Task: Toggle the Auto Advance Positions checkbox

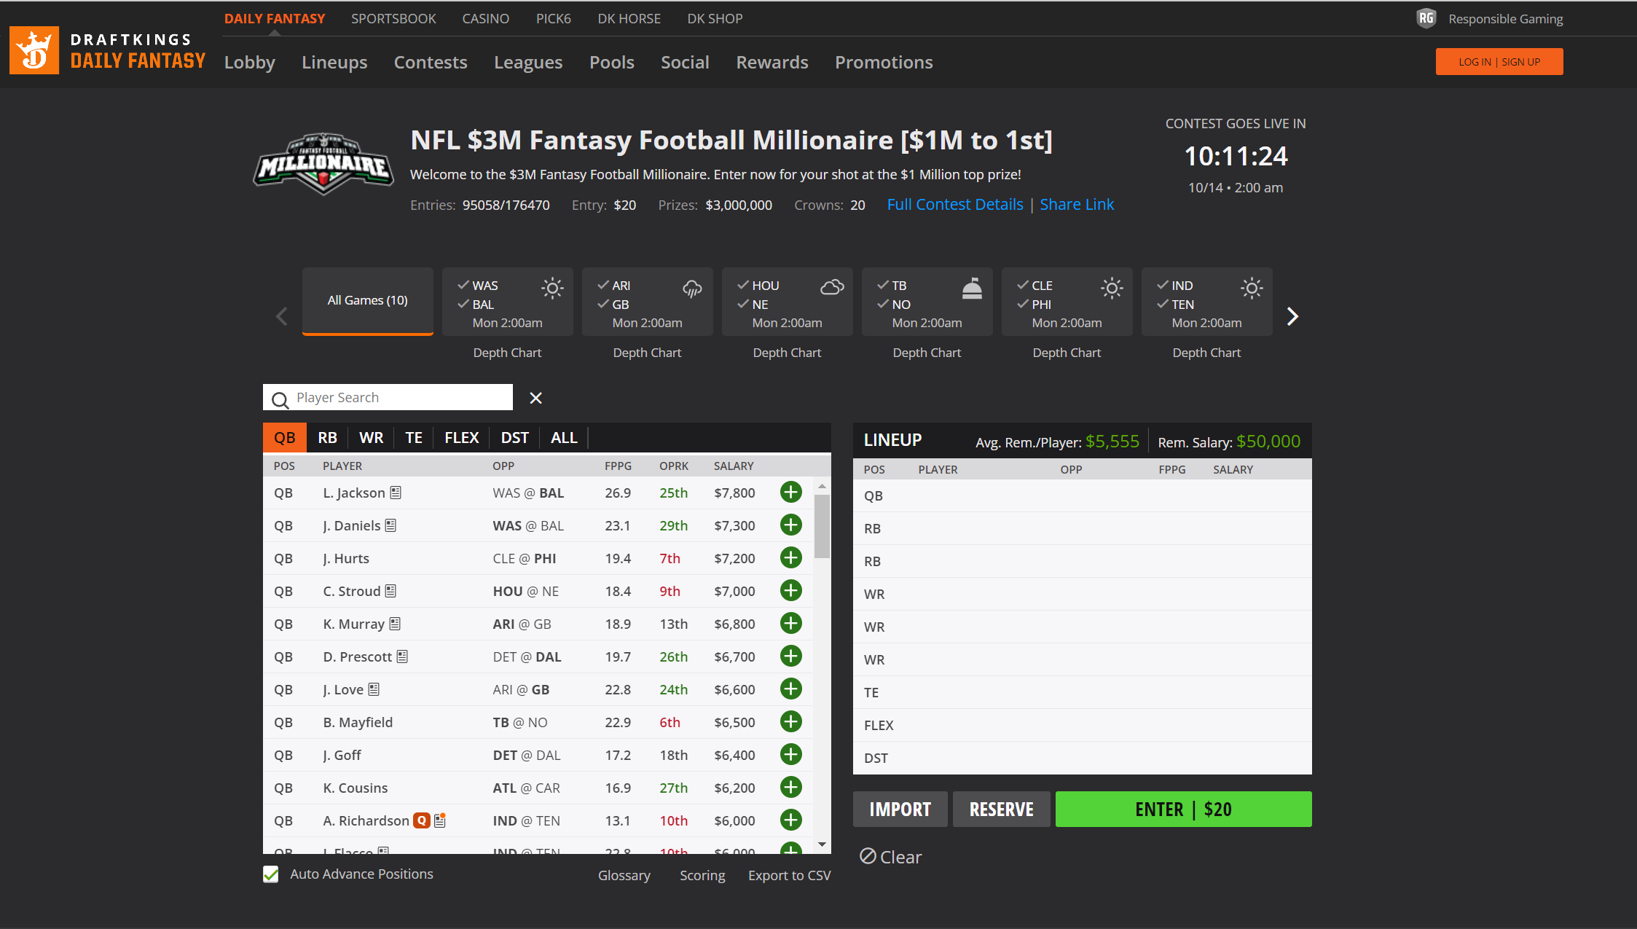Action: (x=271, y=874)
